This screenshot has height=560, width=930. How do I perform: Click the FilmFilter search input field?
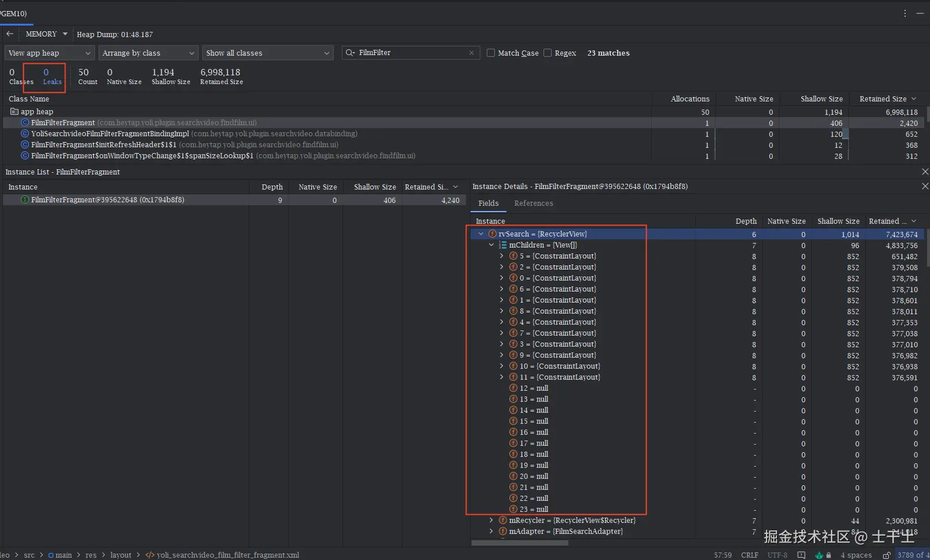click(411, 53)
